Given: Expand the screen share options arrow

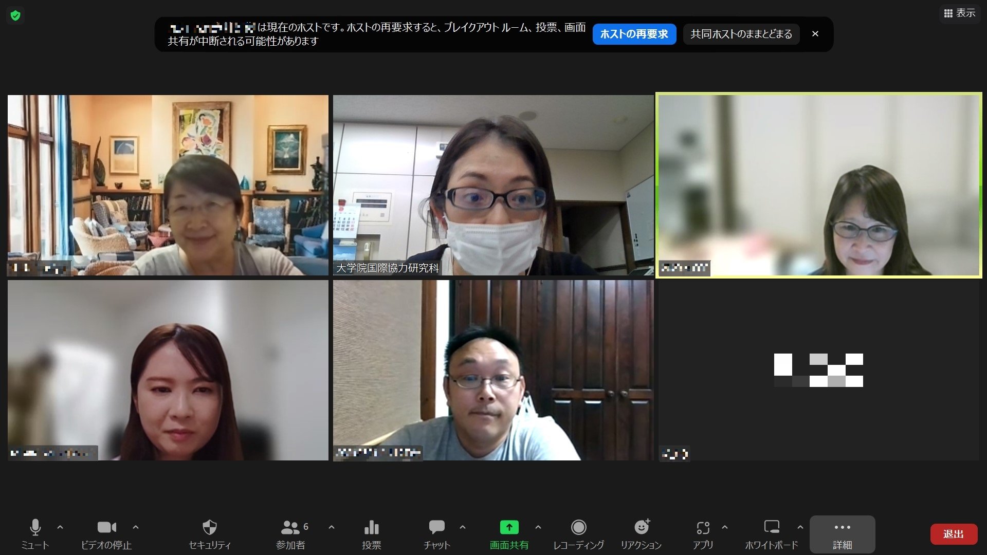Looking at the screenshot, I should 538,527.
